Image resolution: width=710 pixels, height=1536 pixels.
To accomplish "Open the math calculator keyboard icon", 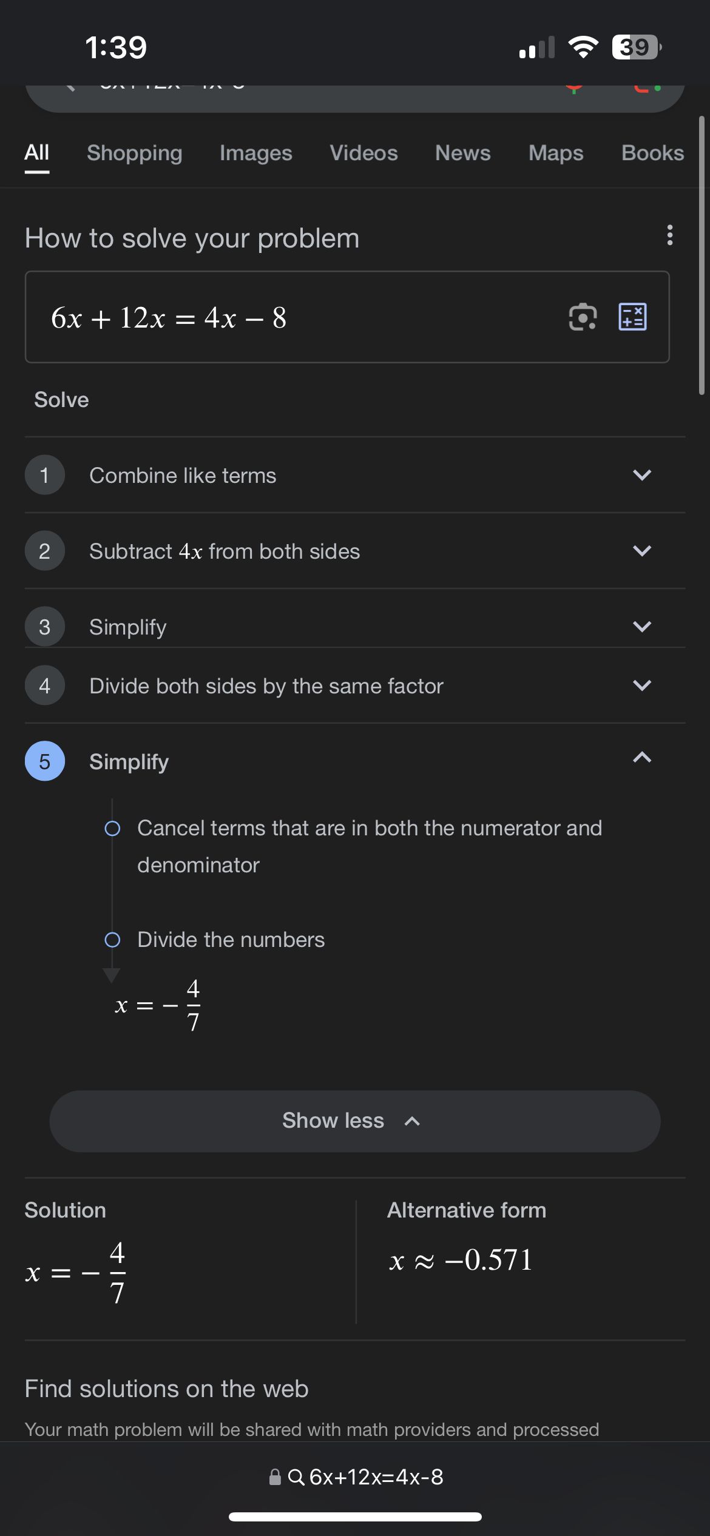I will tap(632, 317).
